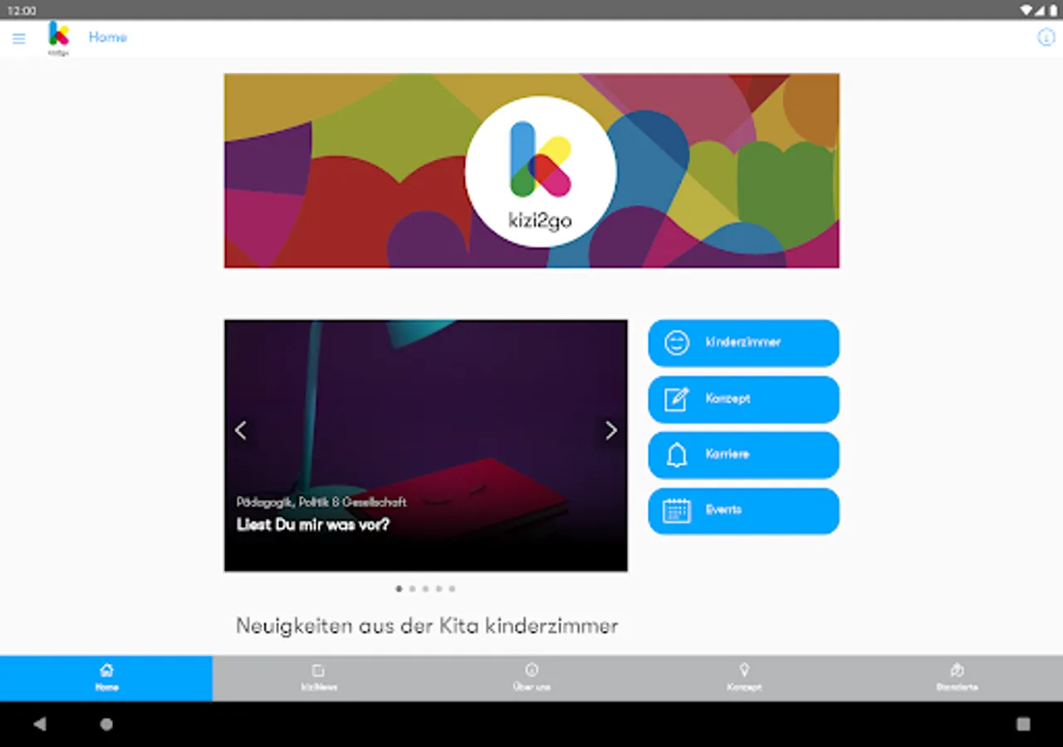Open the info icon at top right

coord(1046,37)
